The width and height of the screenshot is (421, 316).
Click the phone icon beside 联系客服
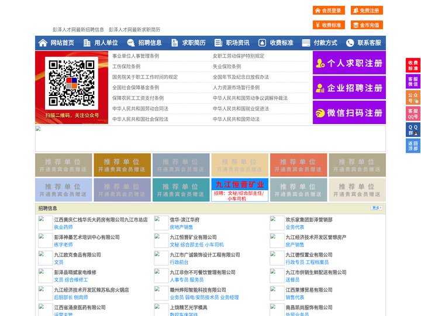tap(350, 43)
